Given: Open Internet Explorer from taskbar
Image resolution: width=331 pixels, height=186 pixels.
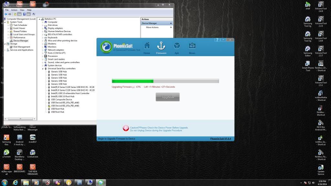Looking at the screenshot, I should point(15,183).
